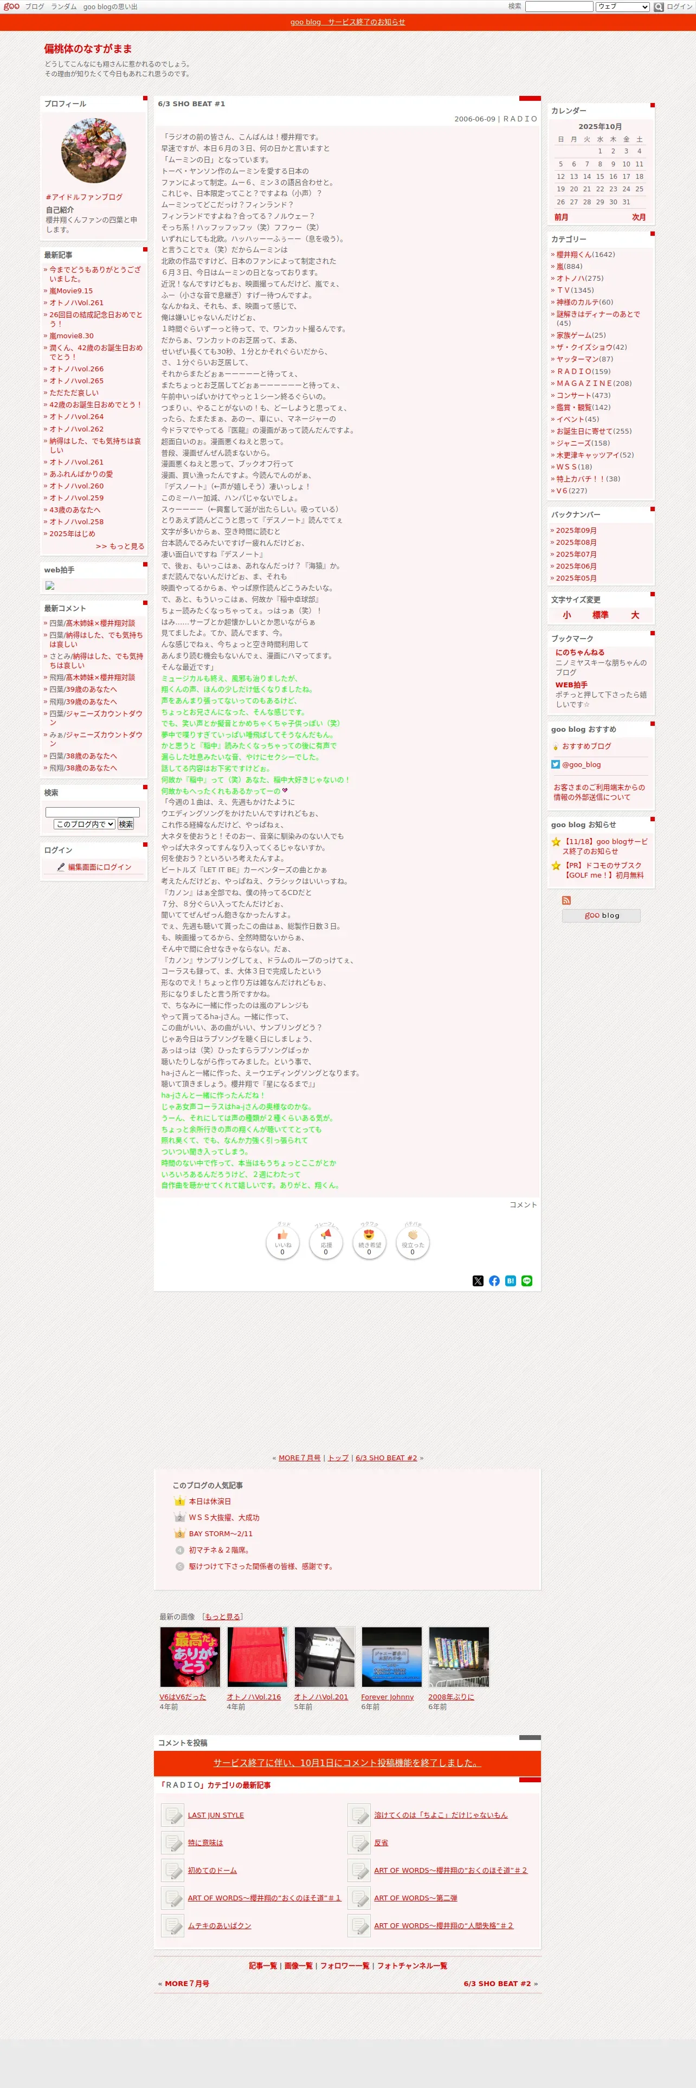Click the star icon beside ドコモのサブスク ad

[x=556, y=866]
